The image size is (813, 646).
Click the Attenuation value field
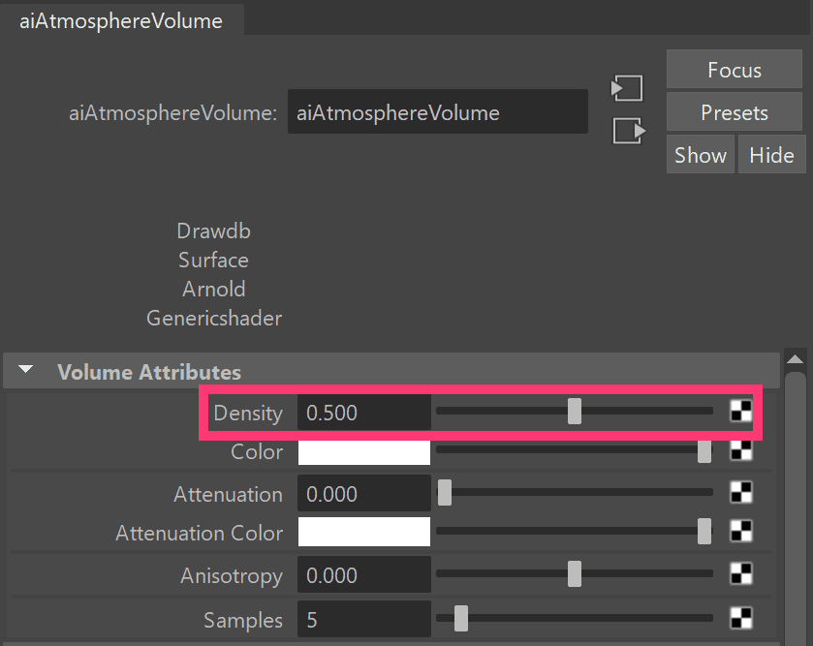click(x=364, y=493)
